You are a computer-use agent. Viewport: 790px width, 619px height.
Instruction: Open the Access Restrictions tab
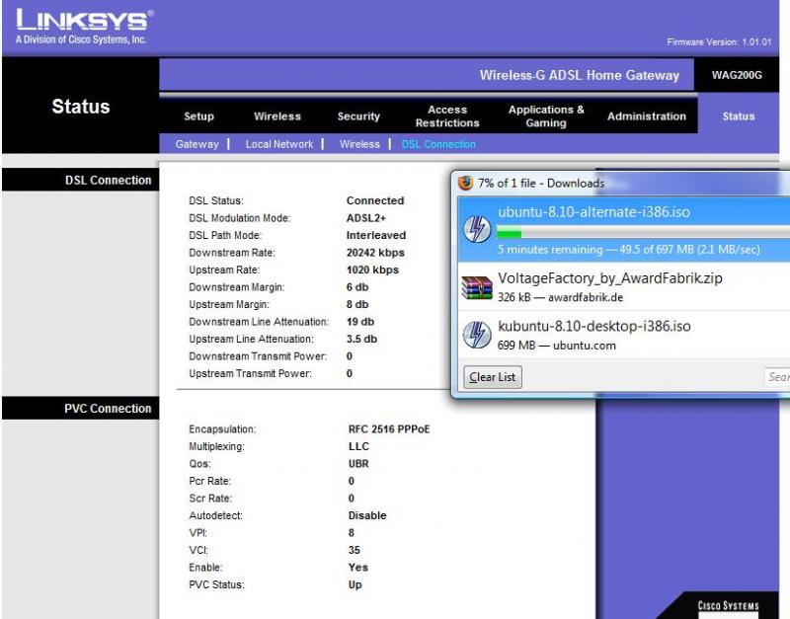point(447,116)
